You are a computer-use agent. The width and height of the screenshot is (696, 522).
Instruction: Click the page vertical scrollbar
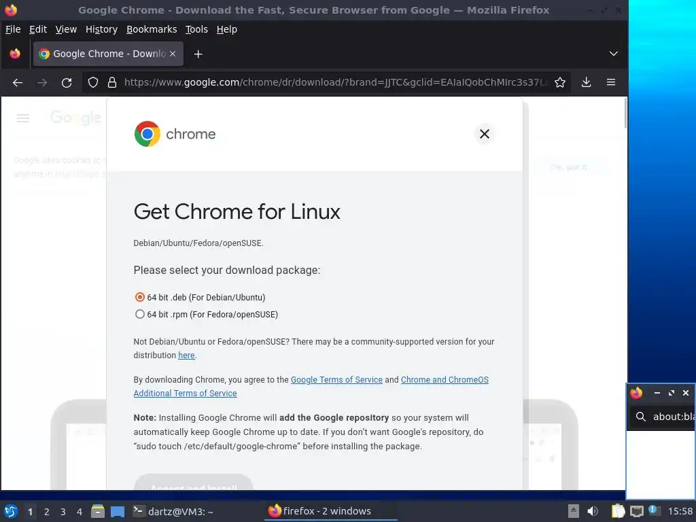(x=625, y=114)
